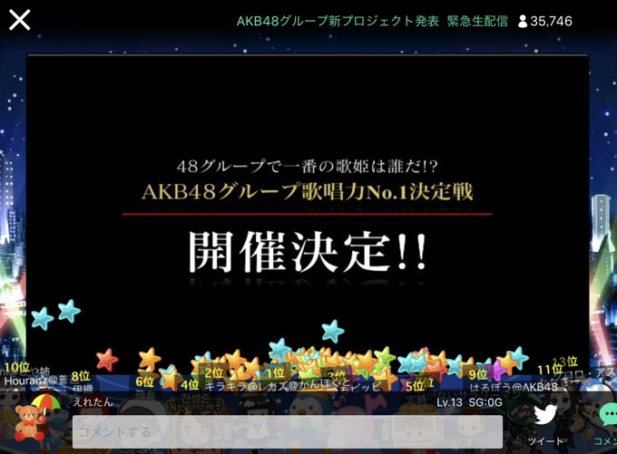Tap the 11位 ranked viewer label
Viewport: 617px width, 454px height.
550,370
